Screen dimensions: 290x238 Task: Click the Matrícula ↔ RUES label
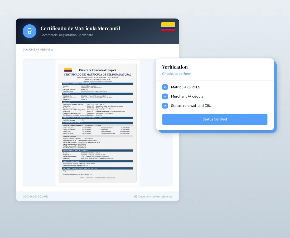pos(186,87)
